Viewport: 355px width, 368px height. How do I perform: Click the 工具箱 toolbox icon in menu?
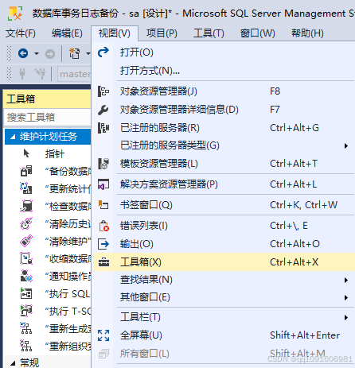pos(103,262)
